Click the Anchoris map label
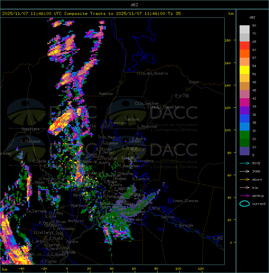The height and width of the screenshot is (273, 269). 76,221
